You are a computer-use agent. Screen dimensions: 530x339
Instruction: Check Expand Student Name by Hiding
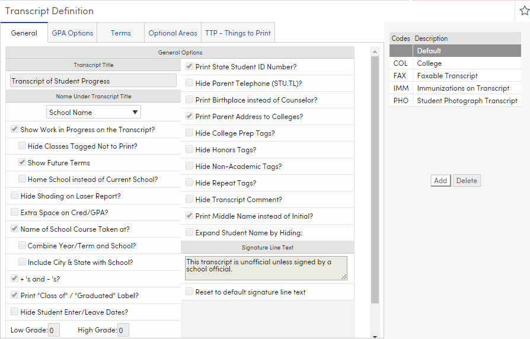point(189,232)
